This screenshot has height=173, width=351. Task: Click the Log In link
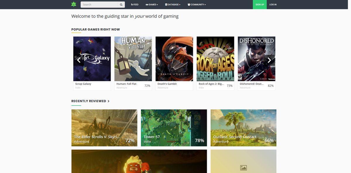(x=273, y=5)
